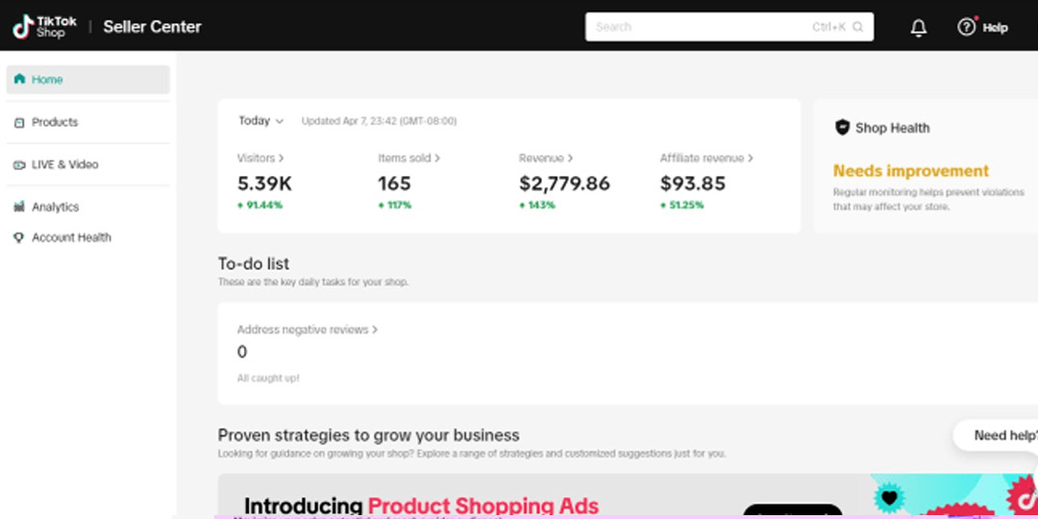
Task: Expand the Items sold metric
Action: [408, 159]
